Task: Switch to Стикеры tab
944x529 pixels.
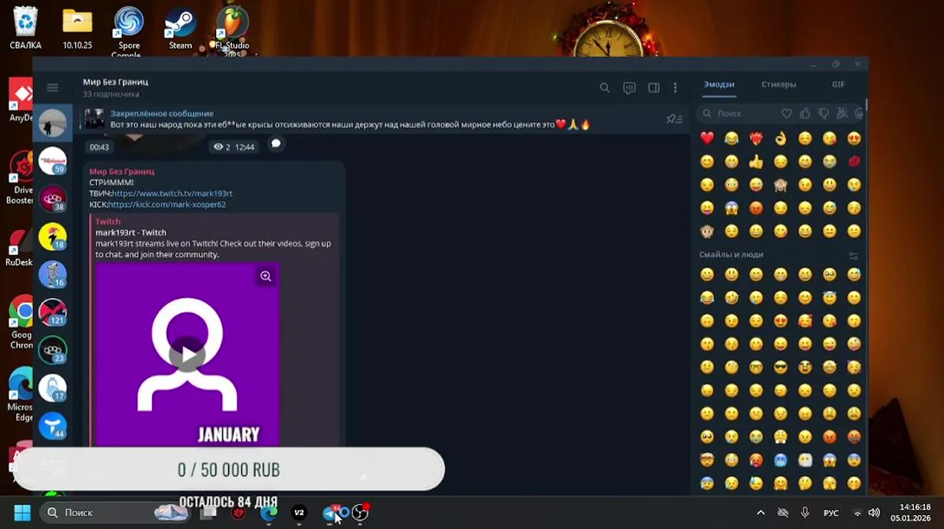Action: [x=779, y=84]
